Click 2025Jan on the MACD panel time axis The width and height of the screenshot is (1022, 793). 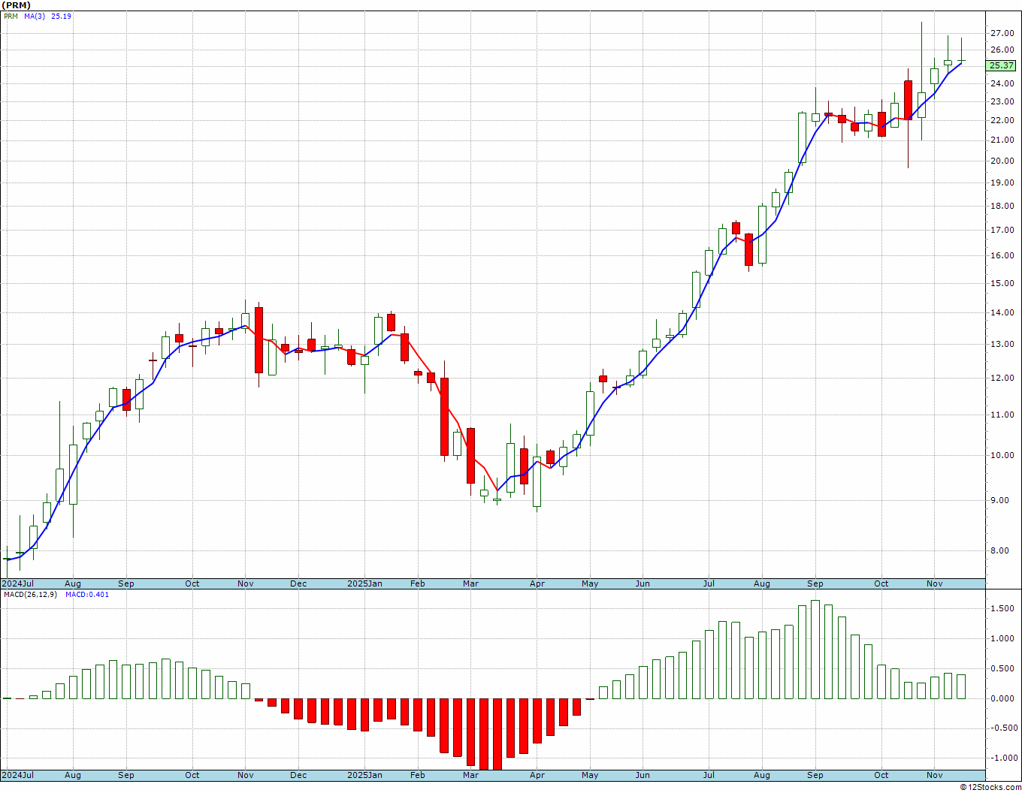pos(364,775)
